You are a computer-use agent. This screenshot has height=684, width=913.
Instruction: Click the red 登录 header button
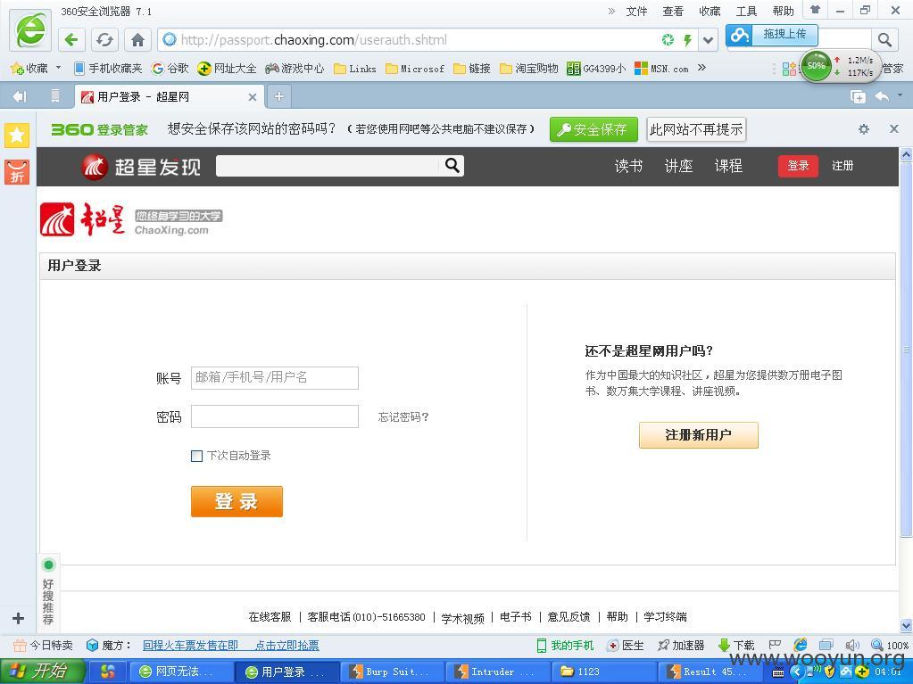coord(798,166)
